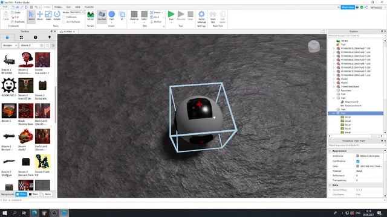Click the Paste clipboard button
This screenshot has width=387, height=217.
click(x=5, y=16)
